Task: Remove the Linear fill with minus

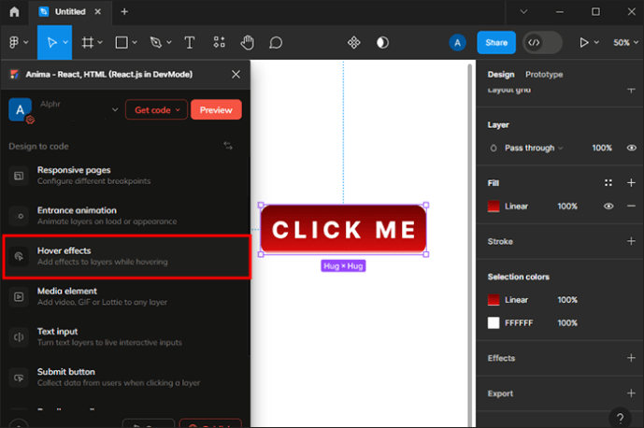Action: (x=631, y=207)
